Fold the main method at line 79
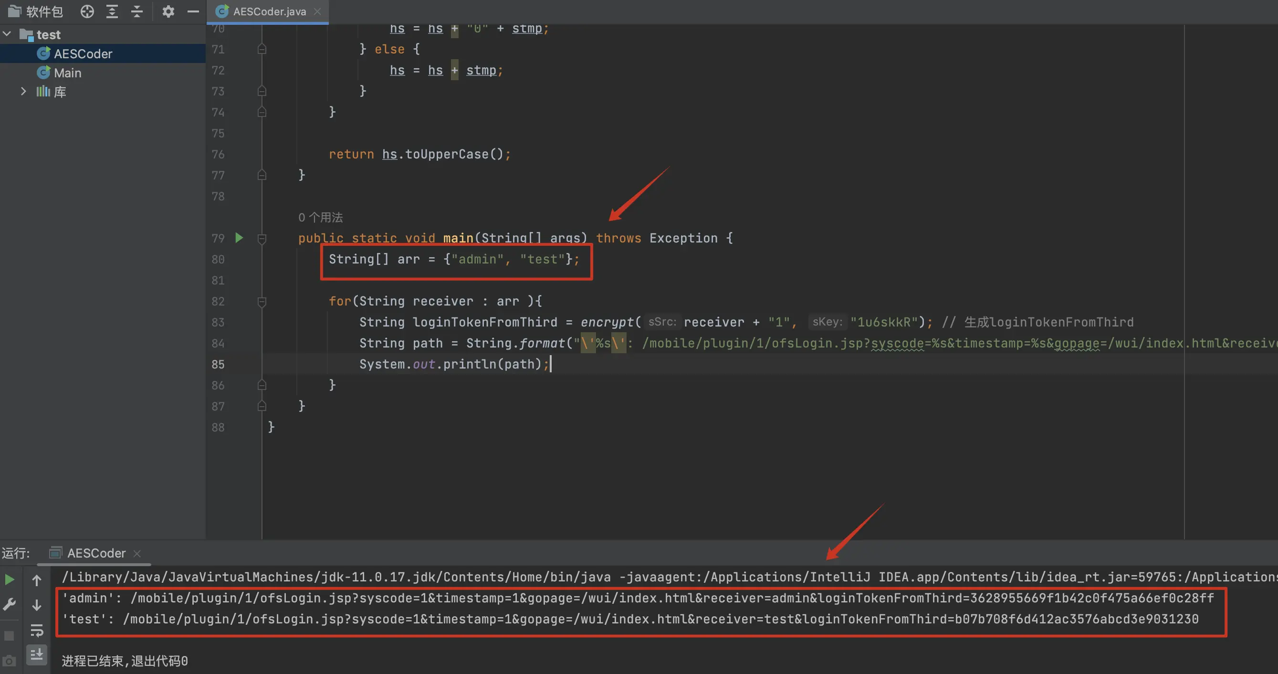Viewport: 1278px width, 674px height. (262, 239)
